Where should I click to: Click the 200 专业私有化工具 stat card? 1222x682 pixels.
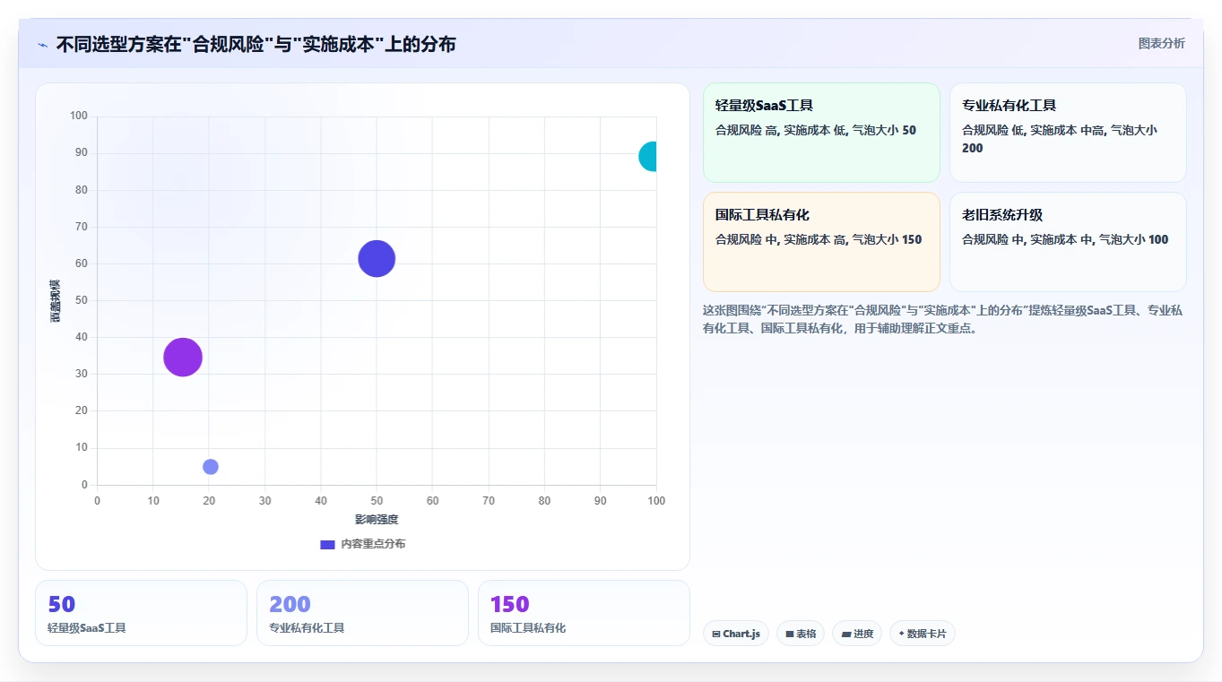[362, 613]
